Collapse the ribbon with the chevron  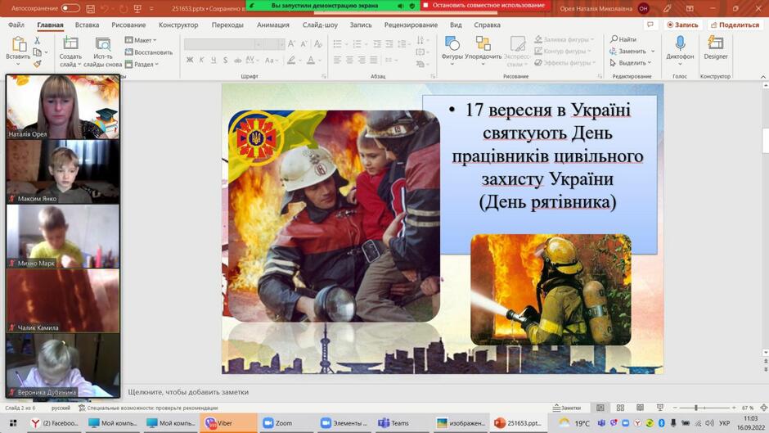coord(762,77)
